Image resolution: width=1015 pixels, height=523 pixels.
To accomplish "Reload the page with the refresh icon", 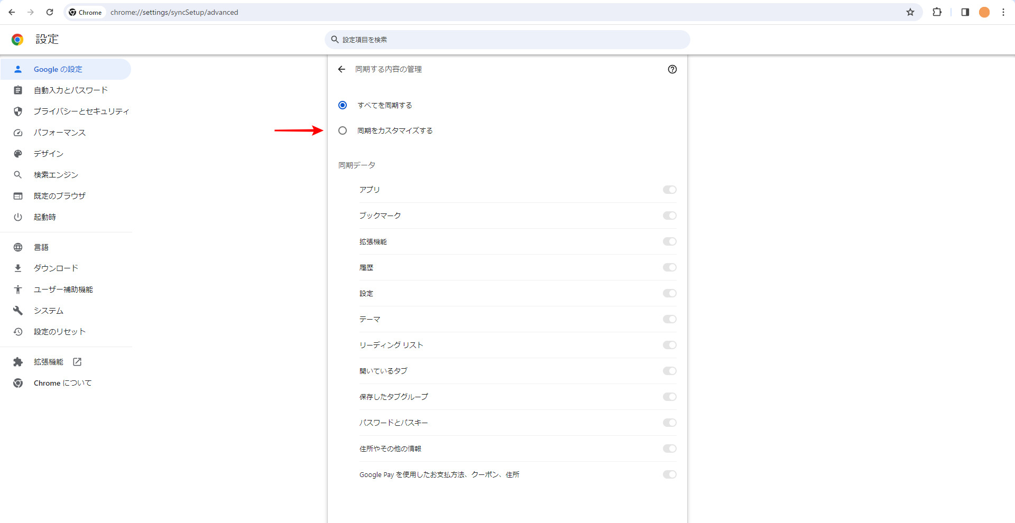I will coord(50,12).
